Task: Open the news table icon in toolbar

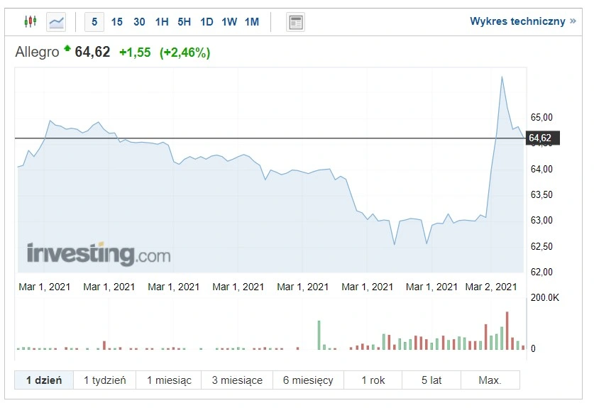Action: point(295,22)
